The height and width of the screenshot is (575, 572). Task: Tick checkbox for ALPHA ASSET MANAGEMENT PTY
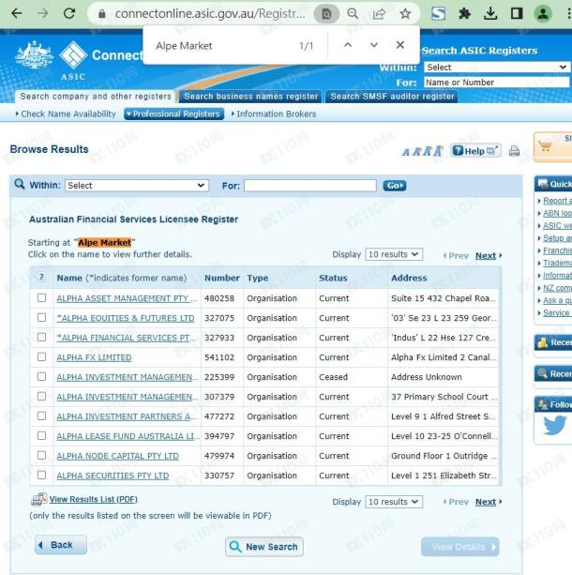pos(42,297)
